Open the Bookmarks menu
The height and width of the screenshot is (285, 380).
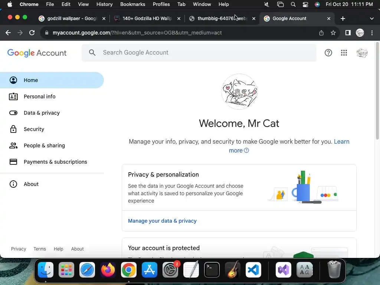point(132,4)
